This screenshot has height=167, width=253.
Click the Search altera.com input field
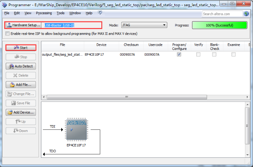tap(222, 14)
